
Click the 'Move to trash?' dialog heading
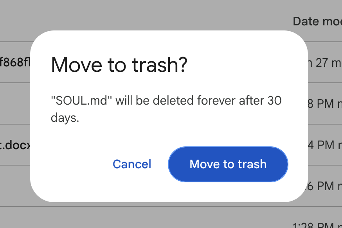[119, 65]
